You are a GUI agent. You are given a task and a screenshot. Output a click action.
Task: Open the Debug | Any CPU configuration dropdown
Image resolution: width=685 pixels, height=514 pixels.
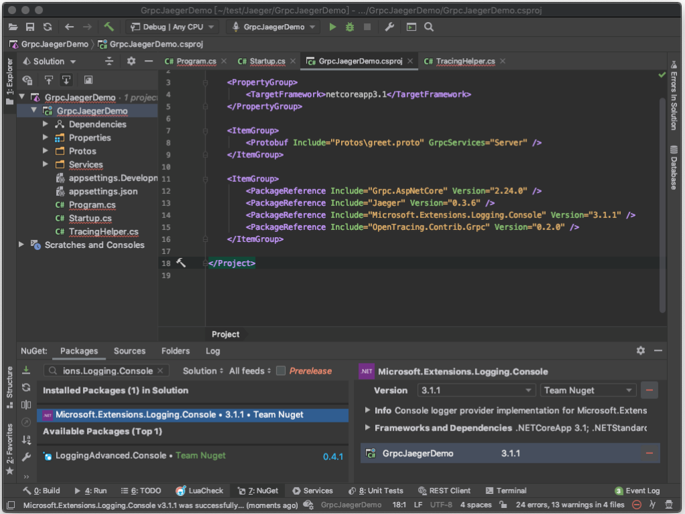(x=172, y=27)
